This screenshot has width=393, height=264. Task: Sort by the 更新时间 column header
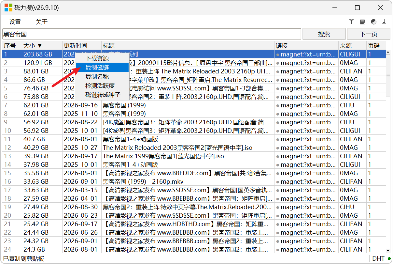82,46
